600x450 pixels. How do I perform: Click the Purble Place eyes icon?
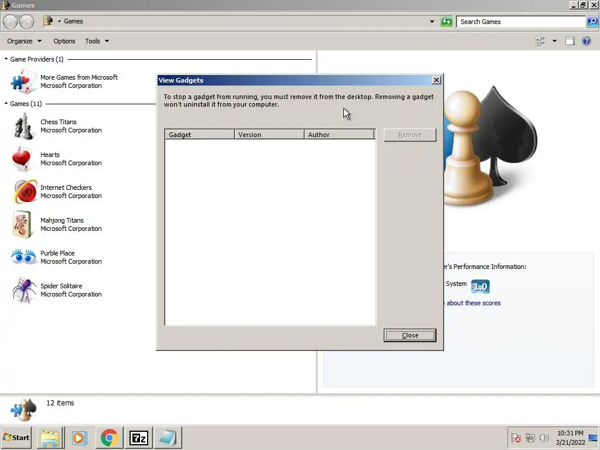click(x=23, y=257)
